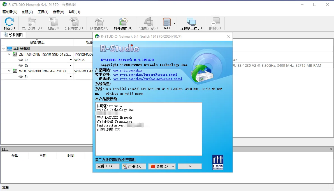Select the 设备视图 tab
The width and height of the screenshot is (334, 191).
coord(13,35)
